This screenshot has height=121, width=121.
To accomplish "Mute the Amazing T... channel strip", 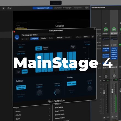I will tap(104, 118).
